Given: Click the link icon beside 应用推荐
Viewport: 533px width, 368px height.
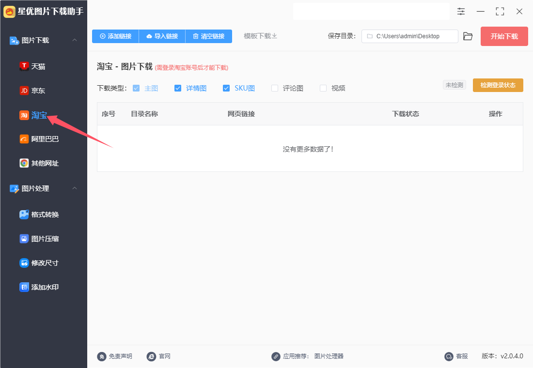Looking at the screenshot, I should point(276,356).
